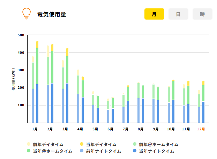This screenshot has height=159, width=217.
Task: Click the 6月 current-year bar
Action: click(x=113, y=110)
